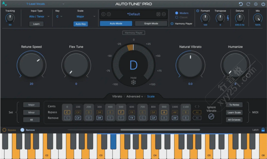Screen dimensions: 267x159
Task: Bypass note F in scale editor
Action: point(121,112)
